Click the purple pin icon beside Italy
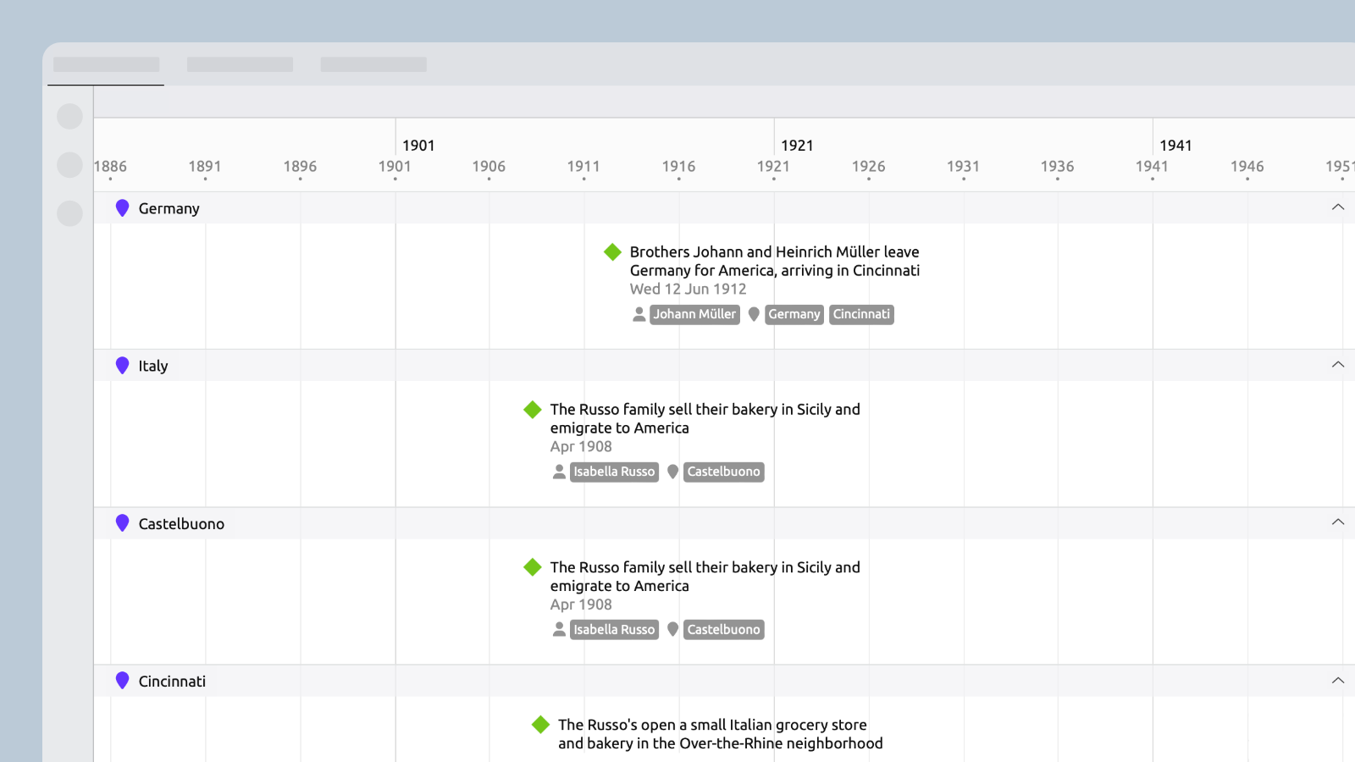 122,366
